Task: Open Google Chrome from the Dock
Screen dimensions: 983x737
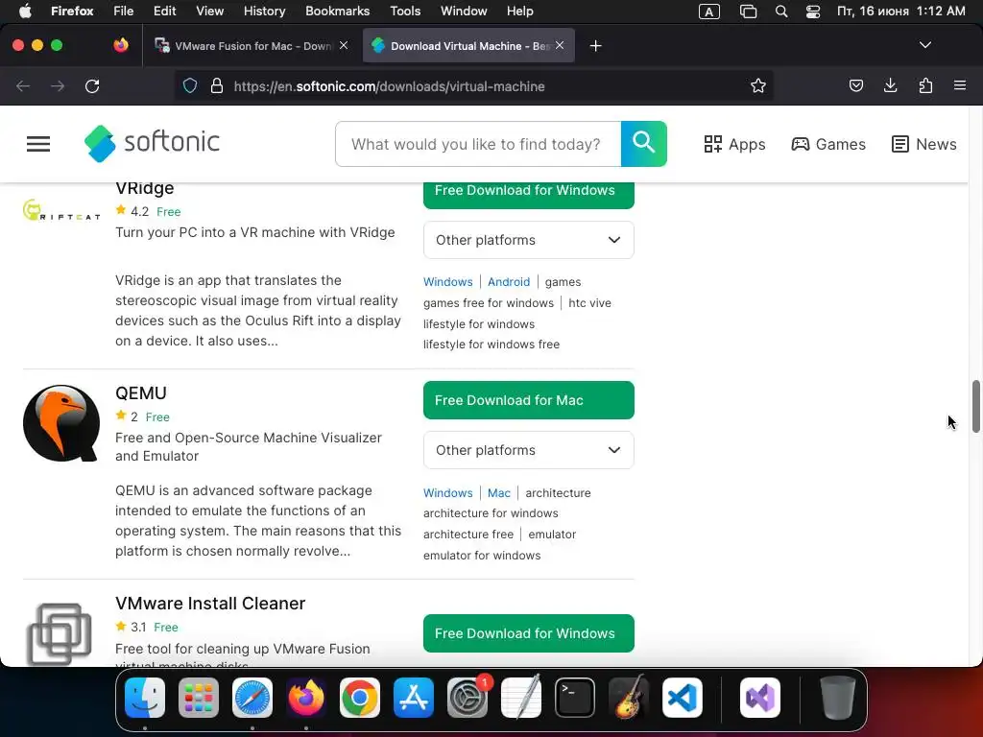Action: [360, 698]
